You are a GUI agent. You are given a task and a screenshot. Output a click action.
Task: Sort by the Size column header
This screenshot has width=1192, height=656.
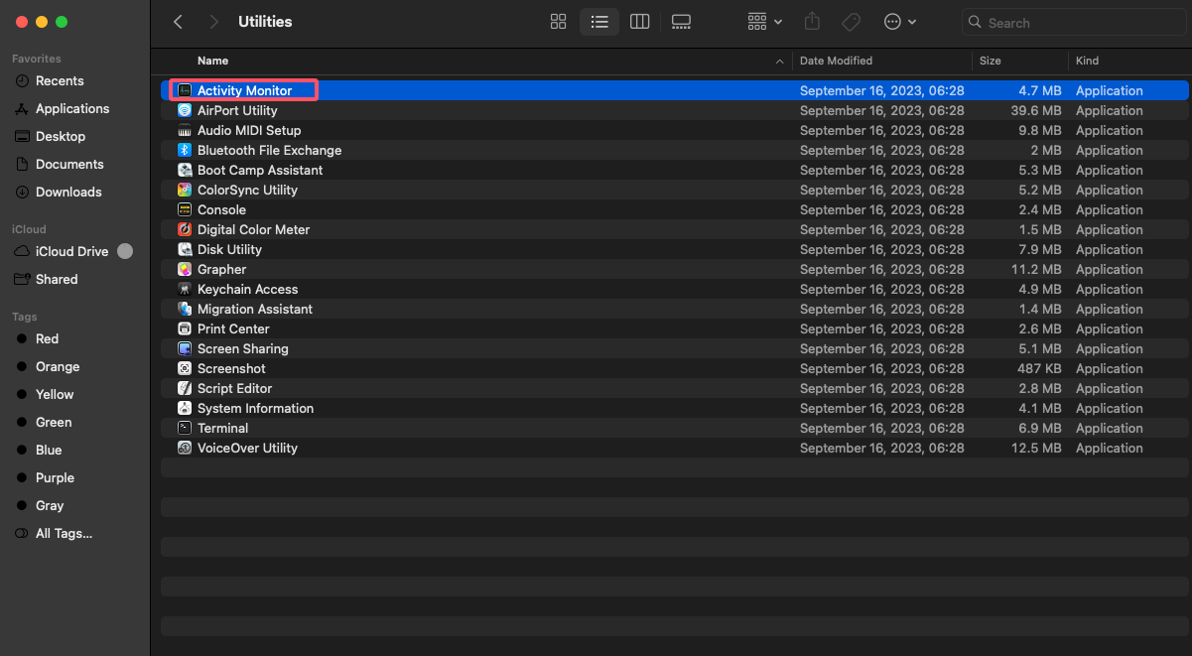pyautogui.click(x=991, y=61)
